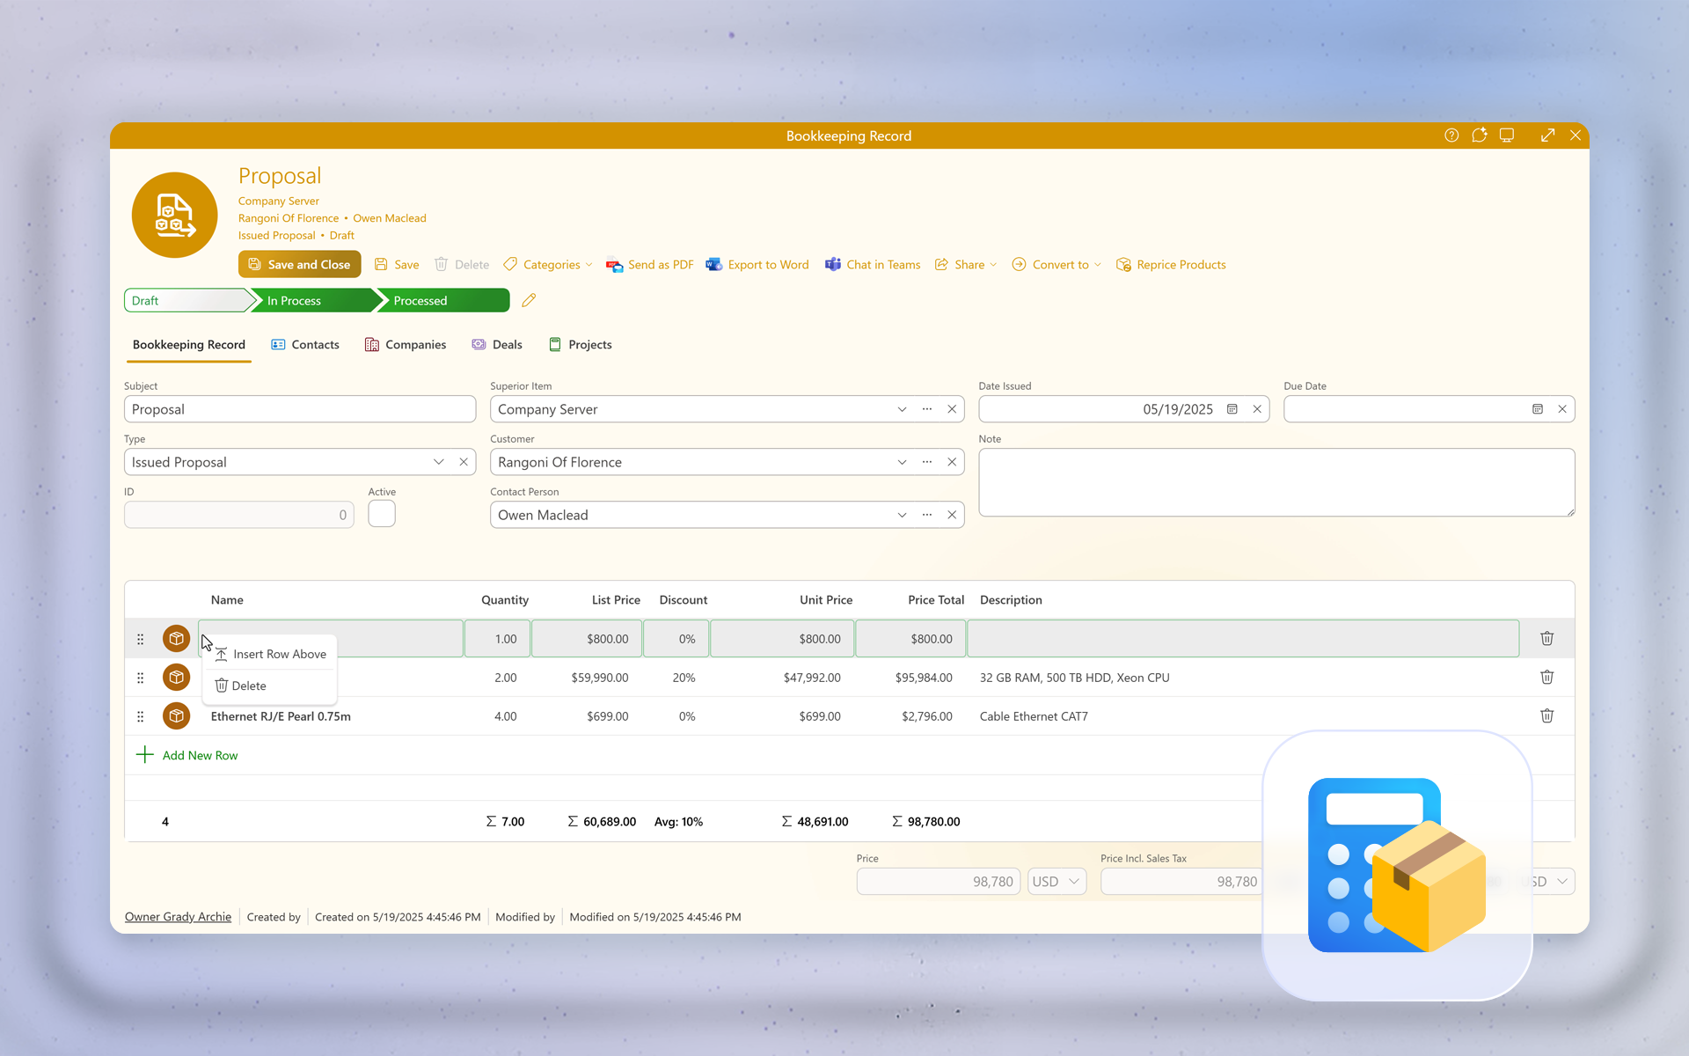Open help via the question mark icon
The height and width of the screenshot is (1056, 1689).
click(x=1451, y=136)
